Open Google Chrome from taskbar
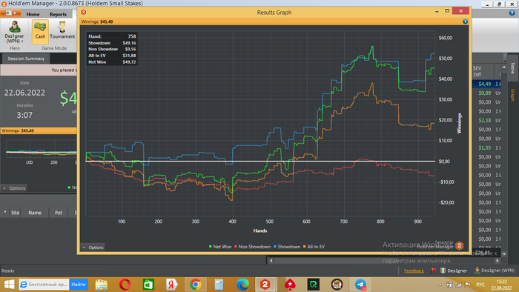This screenshot has width=519, height=292. [x=195, y=285]
